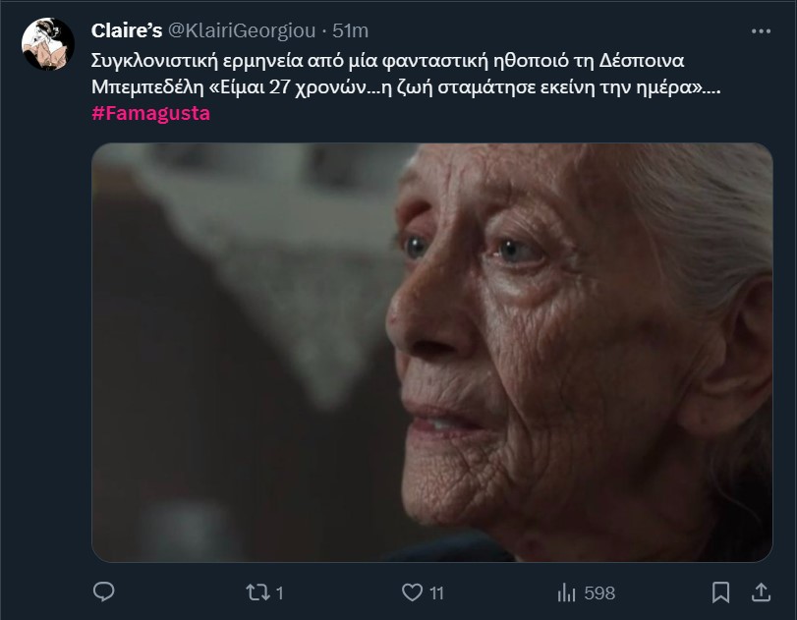This screenshot has width=797, height=620.
Task: Click the 598 views count
Action: pos(599,593)
